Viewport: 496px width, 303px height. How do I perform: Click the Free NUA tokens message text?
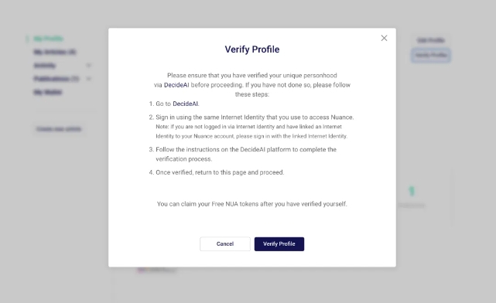(252, 204)
